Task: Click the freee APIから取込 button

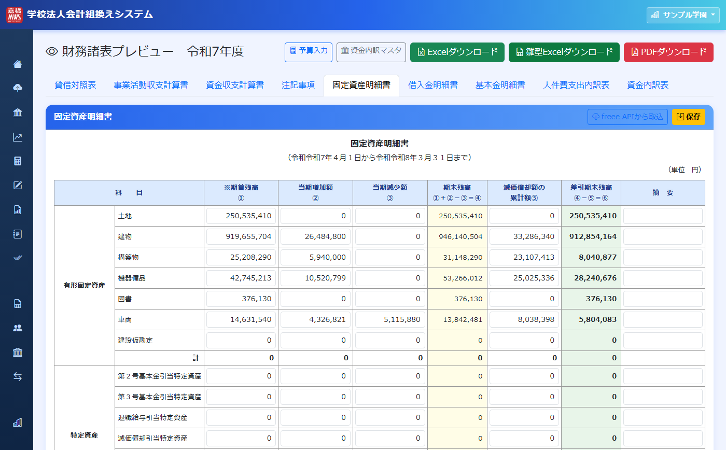Action: 627,117
